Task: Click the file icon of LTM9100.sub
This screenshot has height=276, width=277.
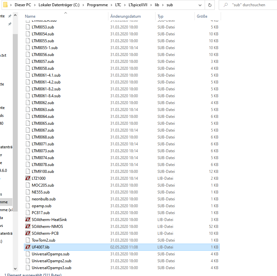Action: (x=28, y=172)
